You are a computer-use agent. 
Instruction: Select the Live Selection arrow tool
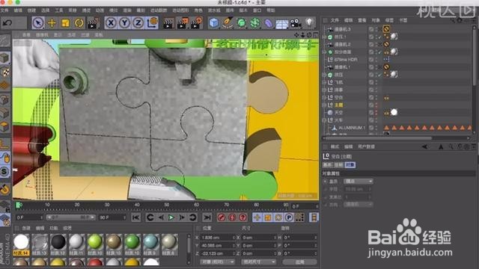point(38,23)
